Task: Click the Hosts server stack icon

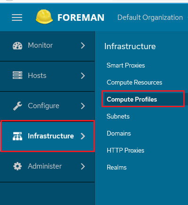Action: 17,75
